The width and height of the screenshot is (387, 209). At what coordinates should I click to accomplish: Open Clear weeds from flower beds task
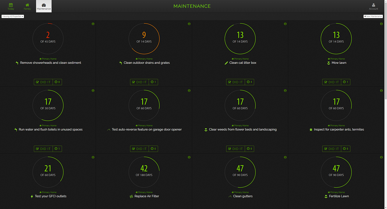(x=243, y=130)
